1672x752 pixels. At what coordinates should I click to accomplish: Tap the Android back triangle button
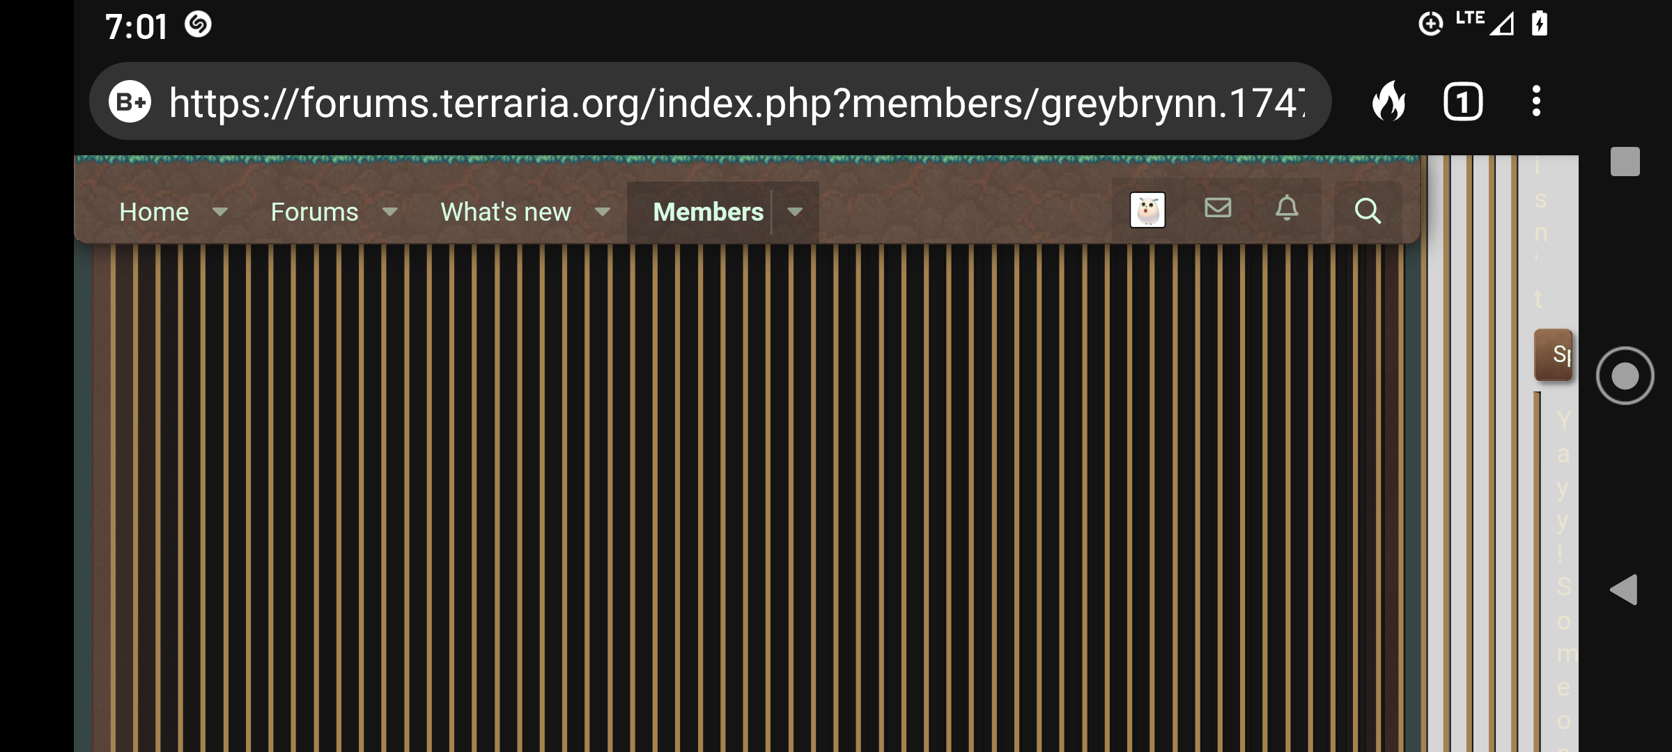pyautogui.click(x=1623, y=590)
